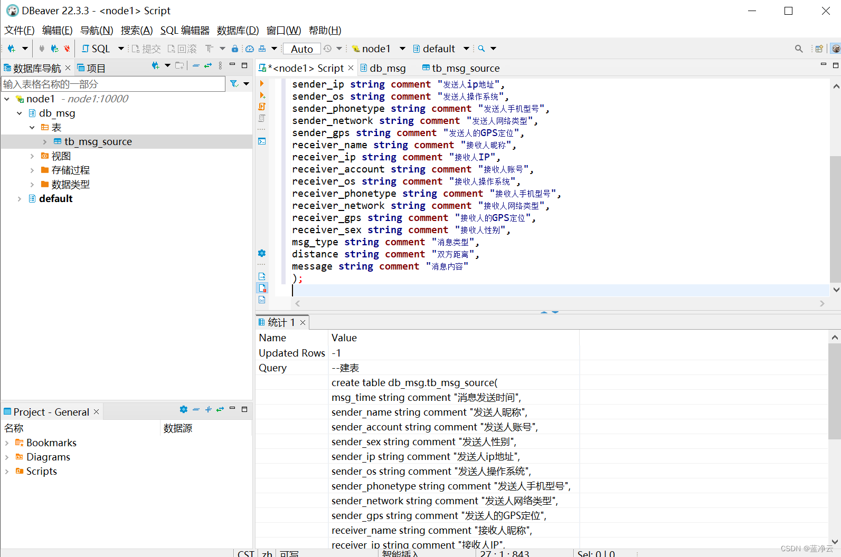Image resolution: width=841 pixels, height=557 pixels.
Task: Click the table name filter input field
Action: [x=113, y=84]
